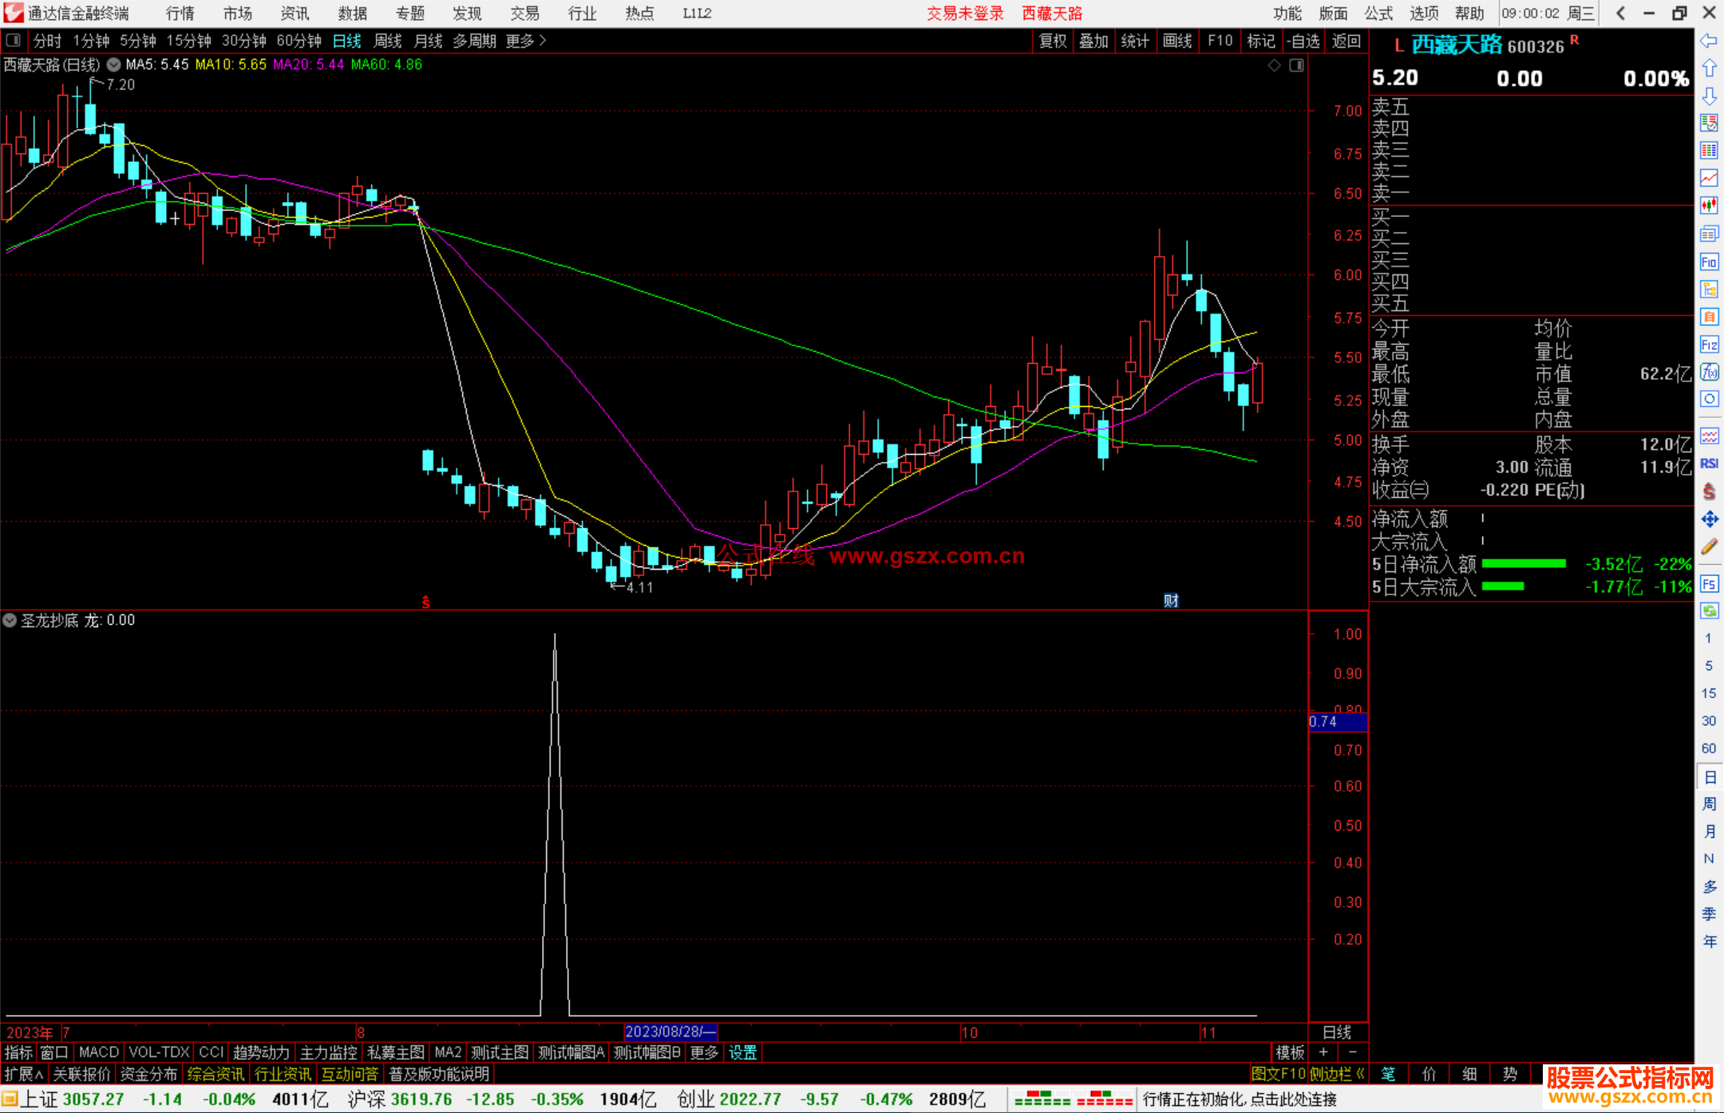This screenshot has width=1724, height=1113.
Task: Click the back arrow sidebar icon
Action: pos(1708,41)
